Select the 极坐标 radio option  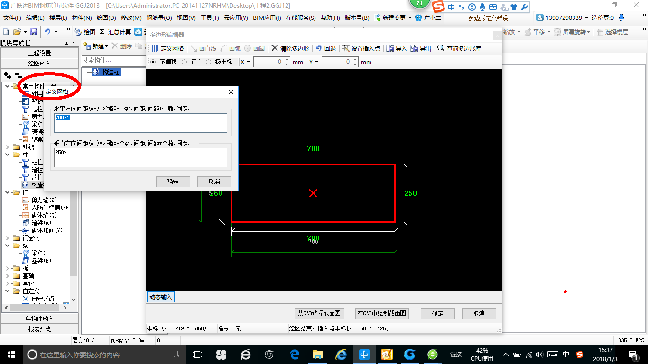coord(208,62)
